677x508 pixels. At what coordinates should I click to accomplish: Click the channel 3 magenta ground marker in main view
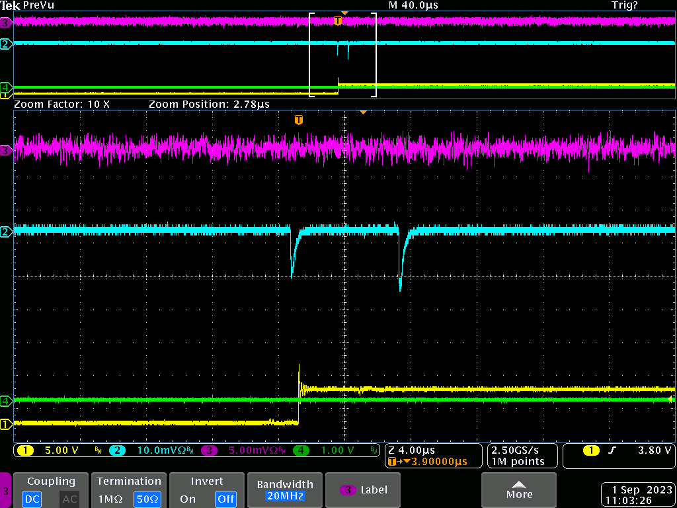(6, 151)
